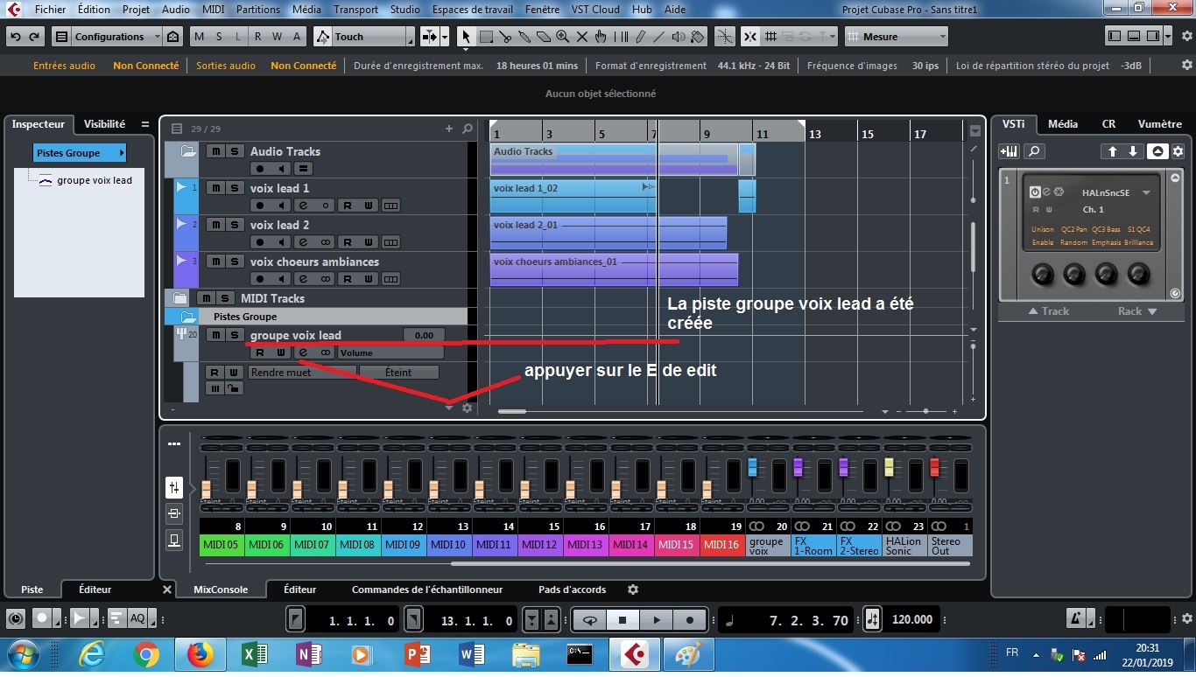Screen dimensions: 1196x677
Task: Add a new track with plus icon
Action: tap(449, 129)
